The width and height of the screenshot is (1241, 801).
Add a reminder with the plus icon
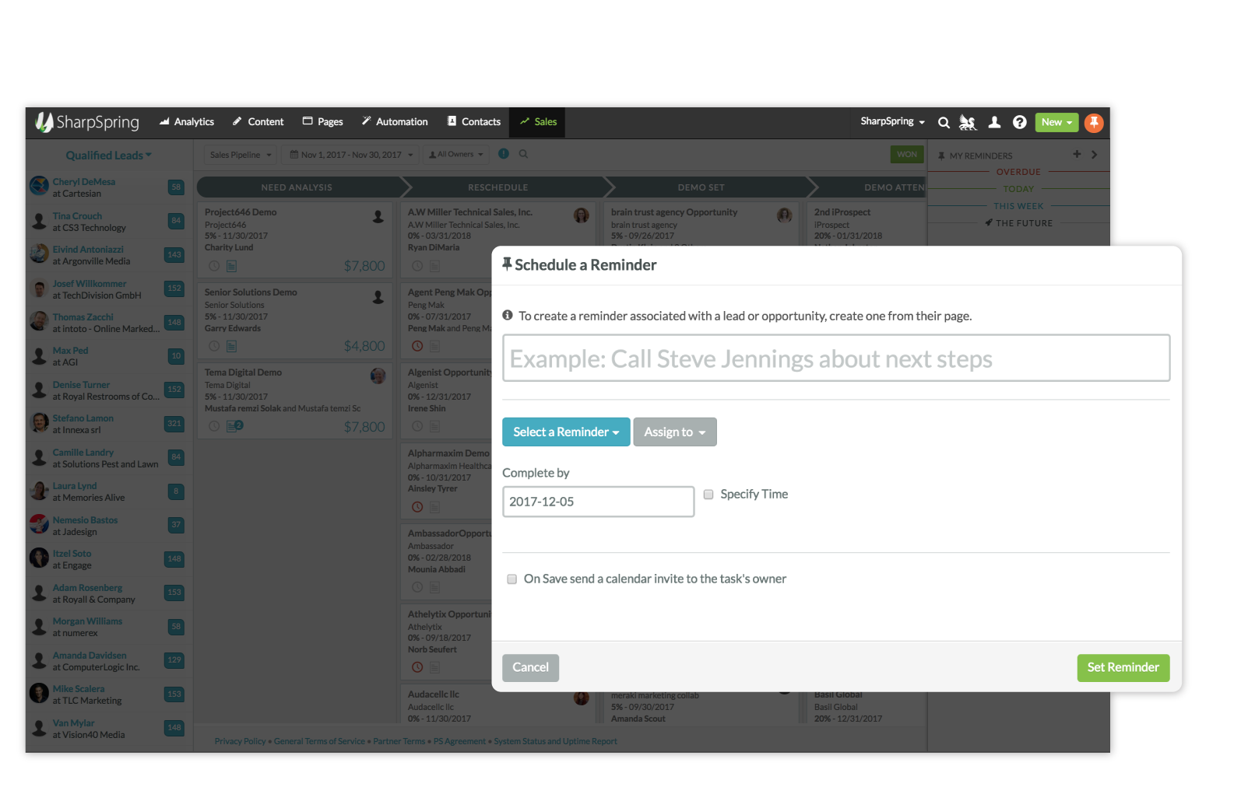(1077, 154)
